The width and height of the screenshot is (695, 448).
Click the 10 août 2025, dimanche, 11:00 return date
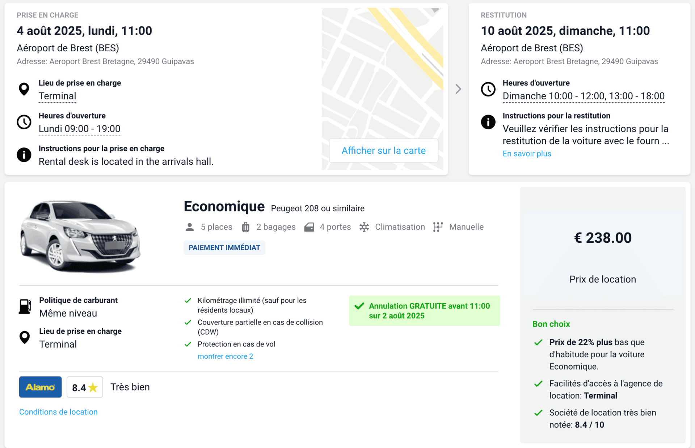tap(565, 31)
